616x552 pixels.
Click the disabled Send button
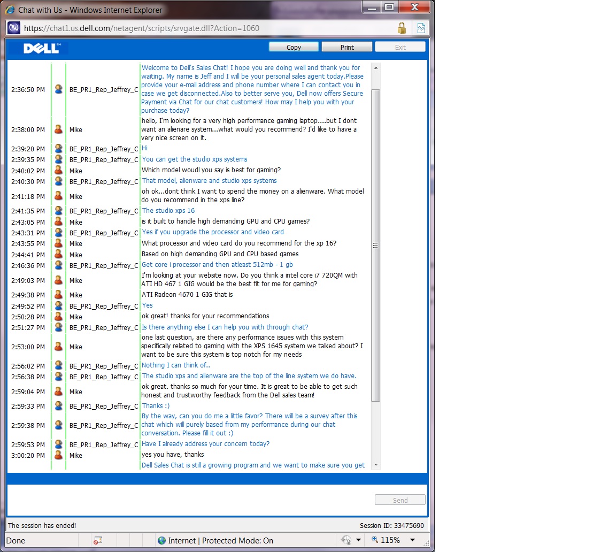[x=400, y=500]
